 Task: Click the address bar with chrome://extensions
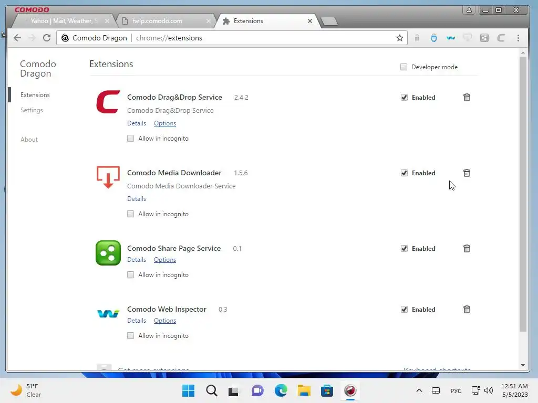tap(232, 38)
